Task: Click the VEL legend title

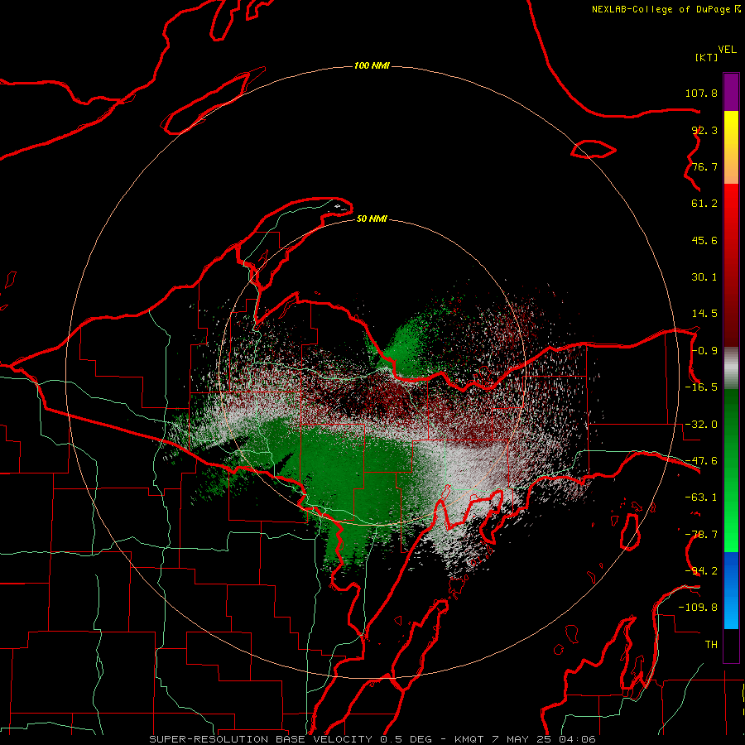Action: 727,50
